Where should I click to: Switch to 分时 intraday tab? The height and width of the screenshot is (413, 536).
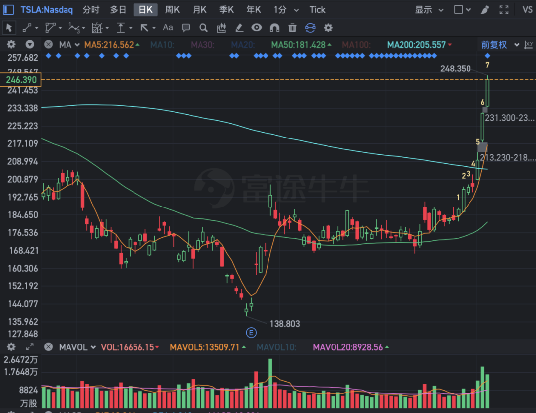click(x=91, y=10)
